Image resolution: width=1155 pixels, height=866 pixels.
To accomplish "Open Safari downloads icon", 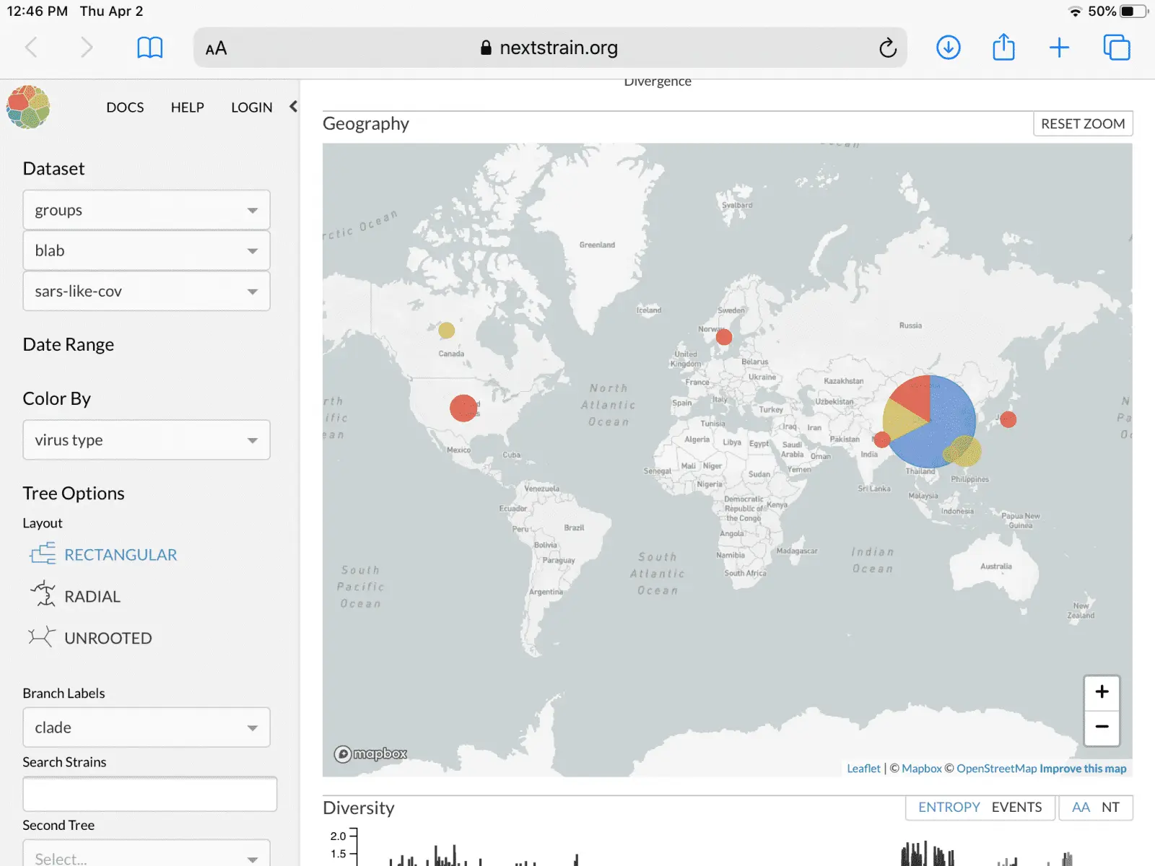I will pos(948,48).
